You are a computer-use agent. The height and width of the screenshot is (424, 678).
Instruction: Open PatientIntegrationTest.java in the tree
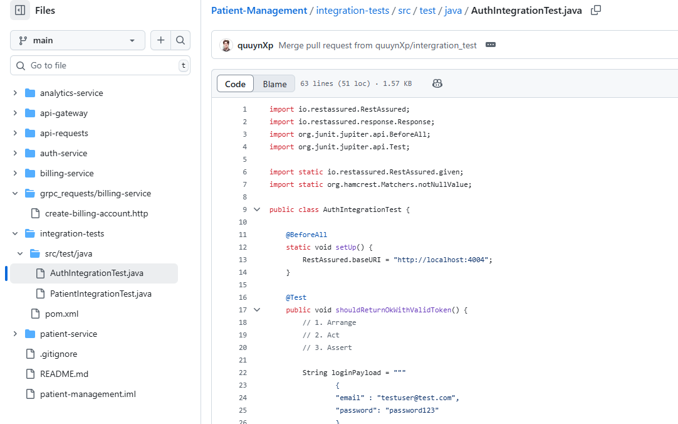(100, 294)
